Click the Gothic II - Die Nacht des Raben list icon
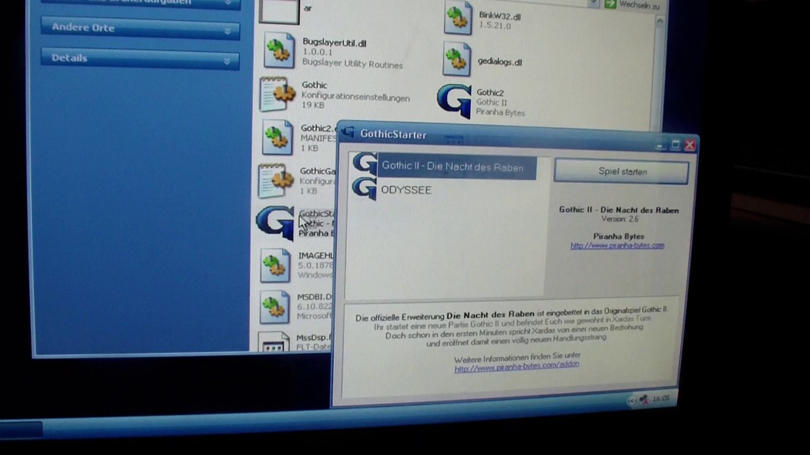The height and width of the screenshot is (455, 810). point(365,164)
